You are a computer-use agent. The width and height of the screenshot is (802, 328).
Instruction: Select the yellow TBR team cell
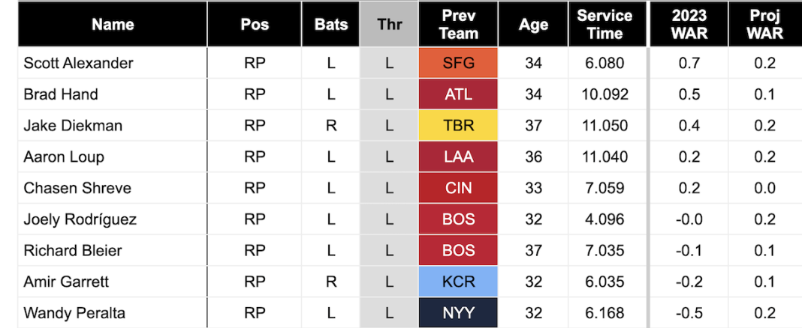[459, 126]
